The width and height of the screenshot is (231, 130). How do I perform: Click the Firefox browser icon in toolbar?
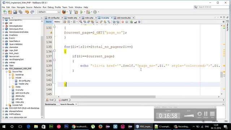point(64,12)
